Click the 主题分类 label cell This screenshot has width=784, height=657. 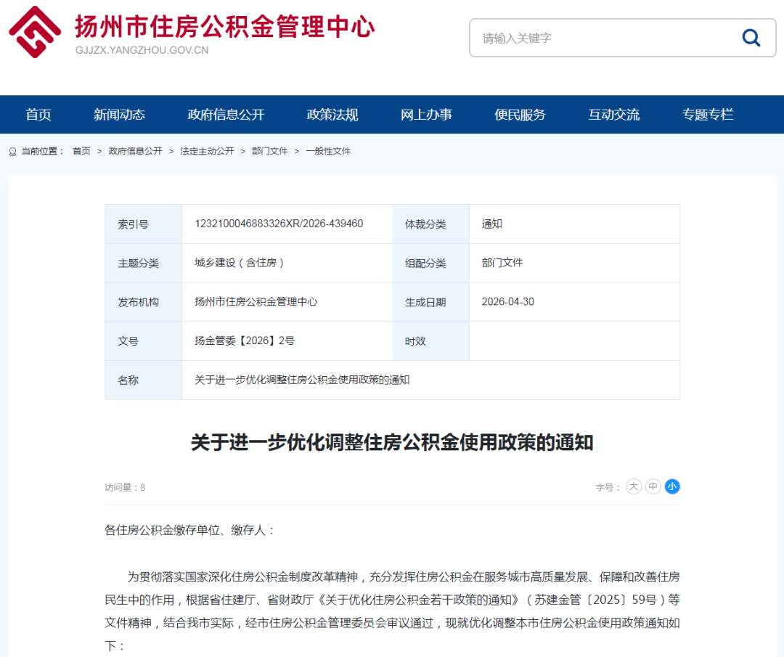(x=144, y=263)
